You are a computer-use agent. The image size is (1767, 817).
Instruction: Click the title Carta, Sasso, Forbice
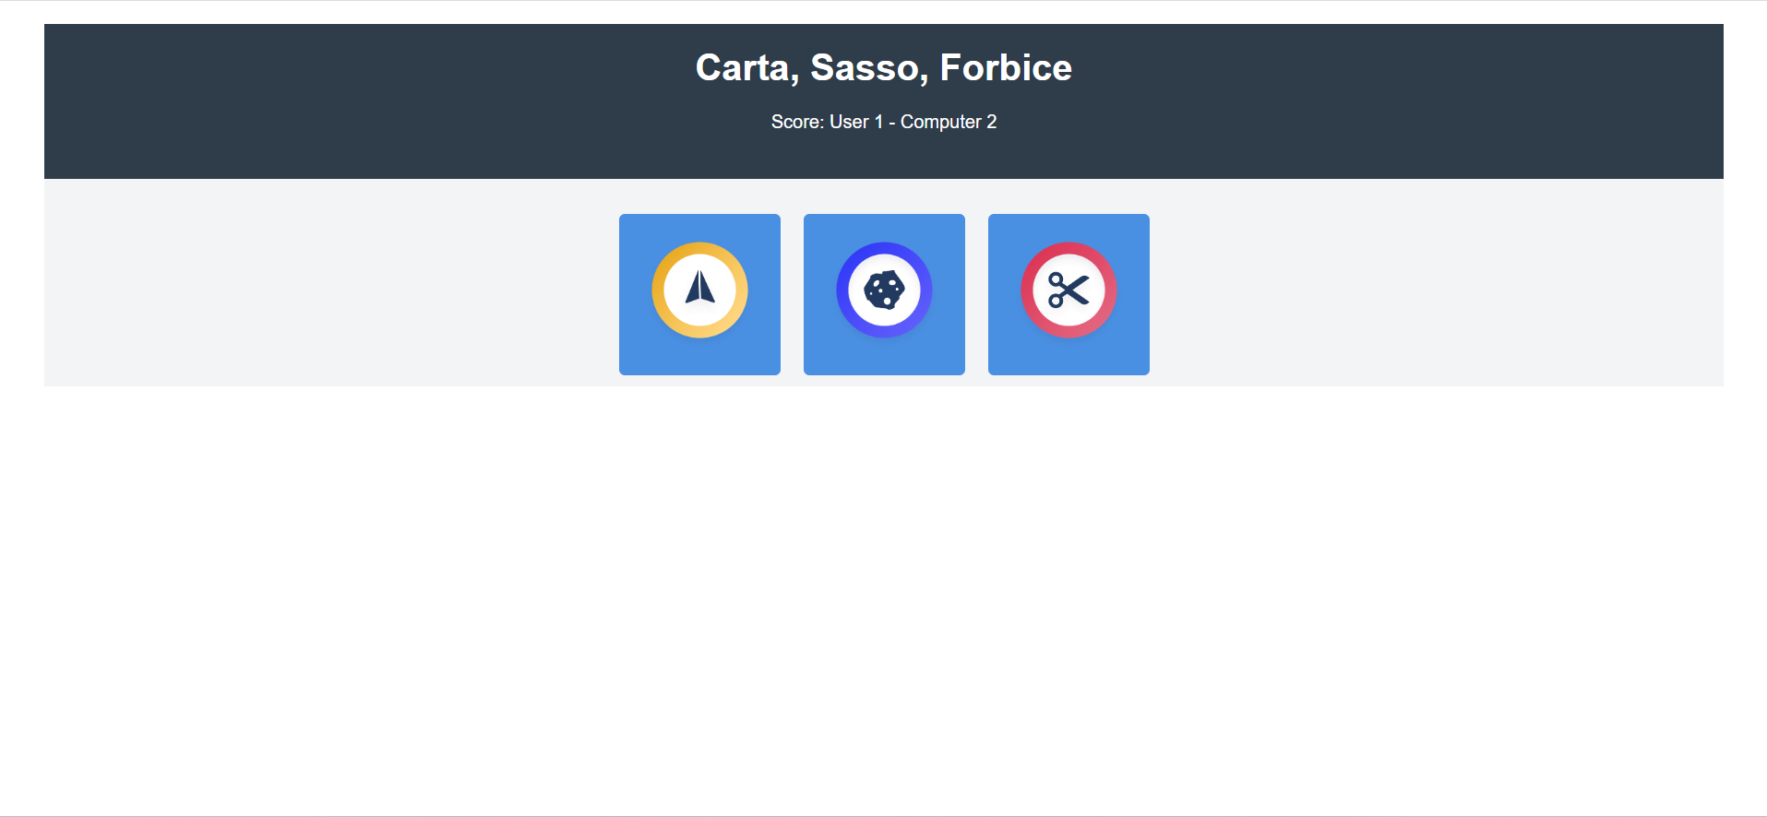click(x=883, y=67)
